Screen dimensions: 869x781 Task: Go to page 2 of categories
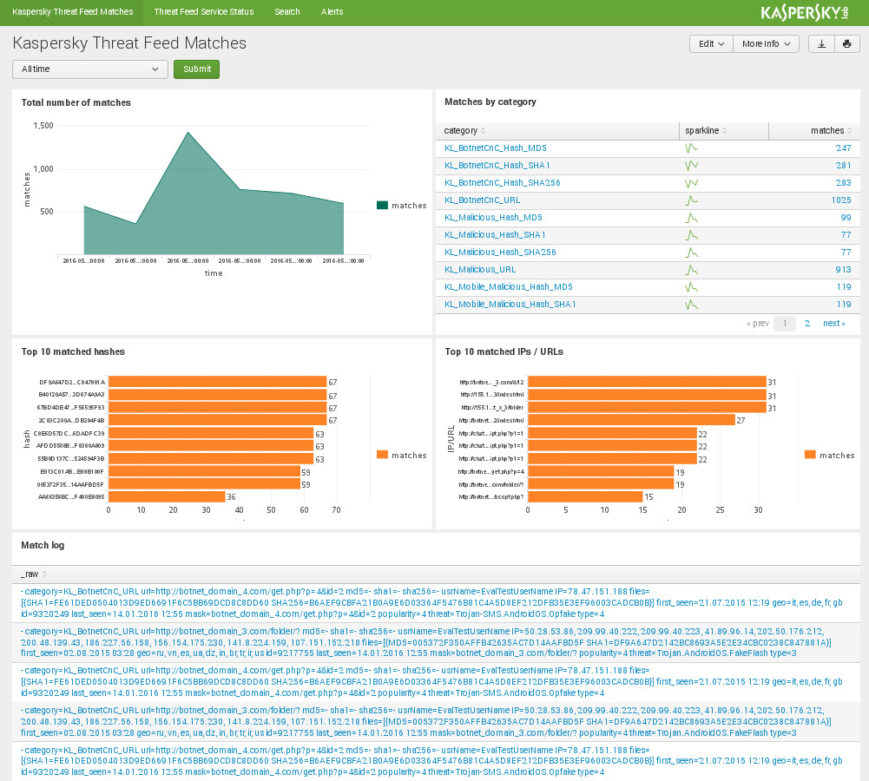point(806,324)
